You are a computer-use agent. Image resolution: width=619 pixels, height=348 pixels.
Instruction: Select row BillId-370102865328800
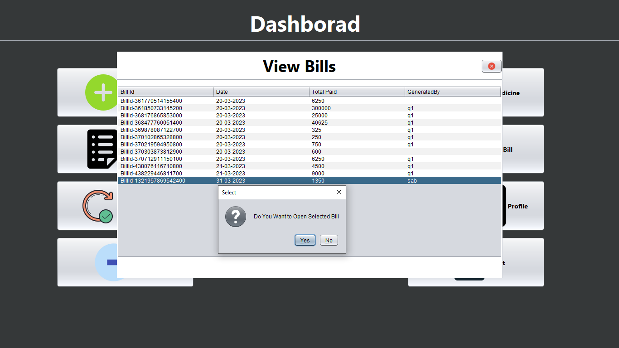tap(309, 137)
